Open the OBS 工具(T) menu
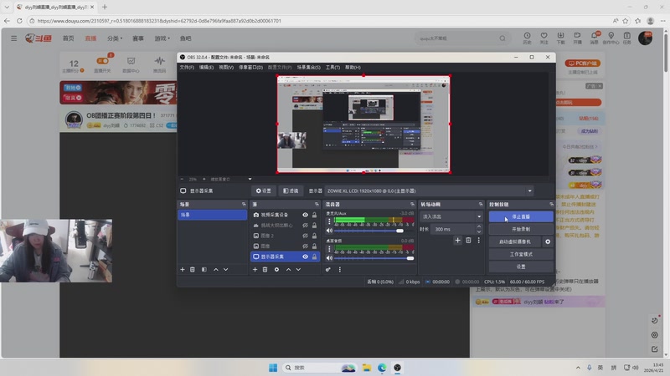 [332, 68]
